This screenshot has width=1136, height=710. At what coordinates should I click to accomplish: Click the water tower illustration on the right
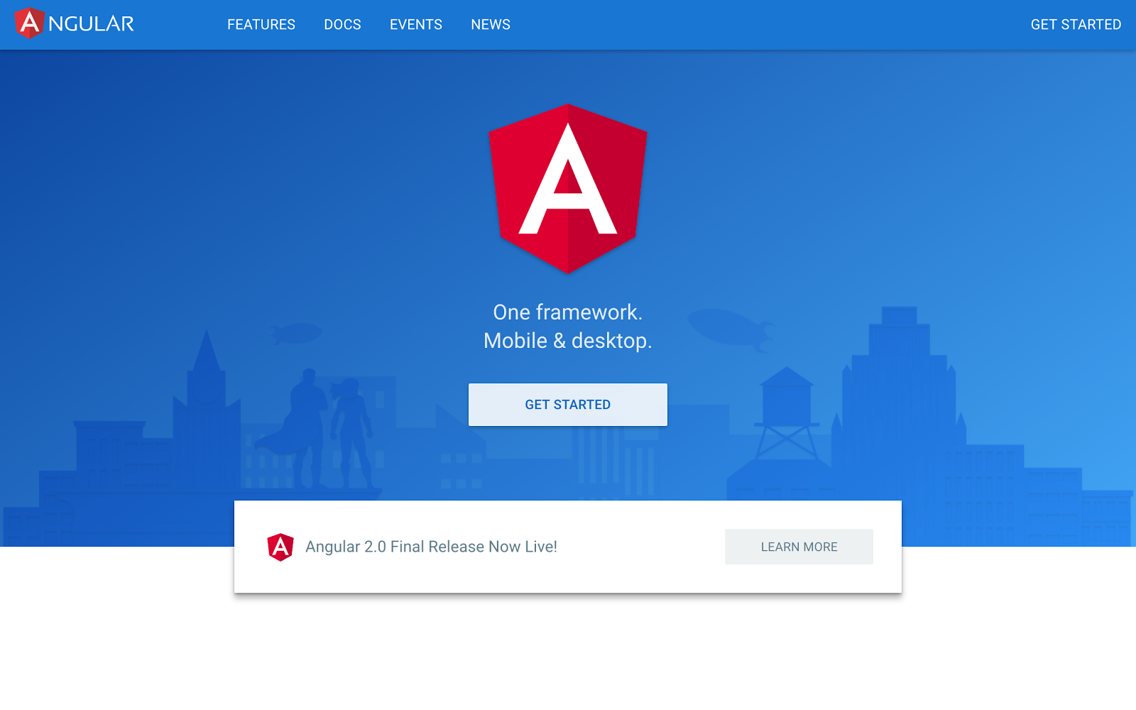785,405
